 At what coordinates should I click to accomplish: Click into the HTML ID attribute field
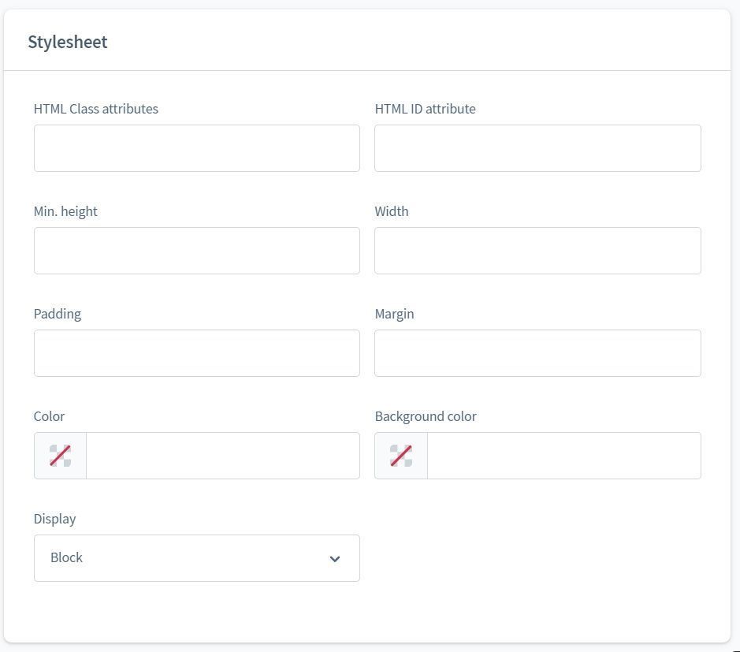pyautogui.click(x=537, y=148)
